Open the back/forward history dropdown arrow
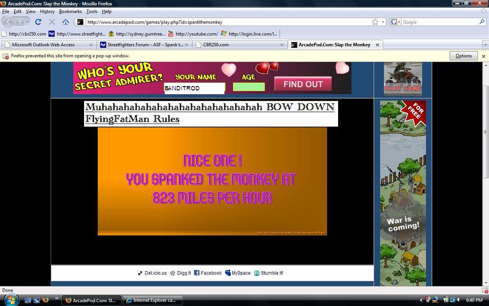 27,22
